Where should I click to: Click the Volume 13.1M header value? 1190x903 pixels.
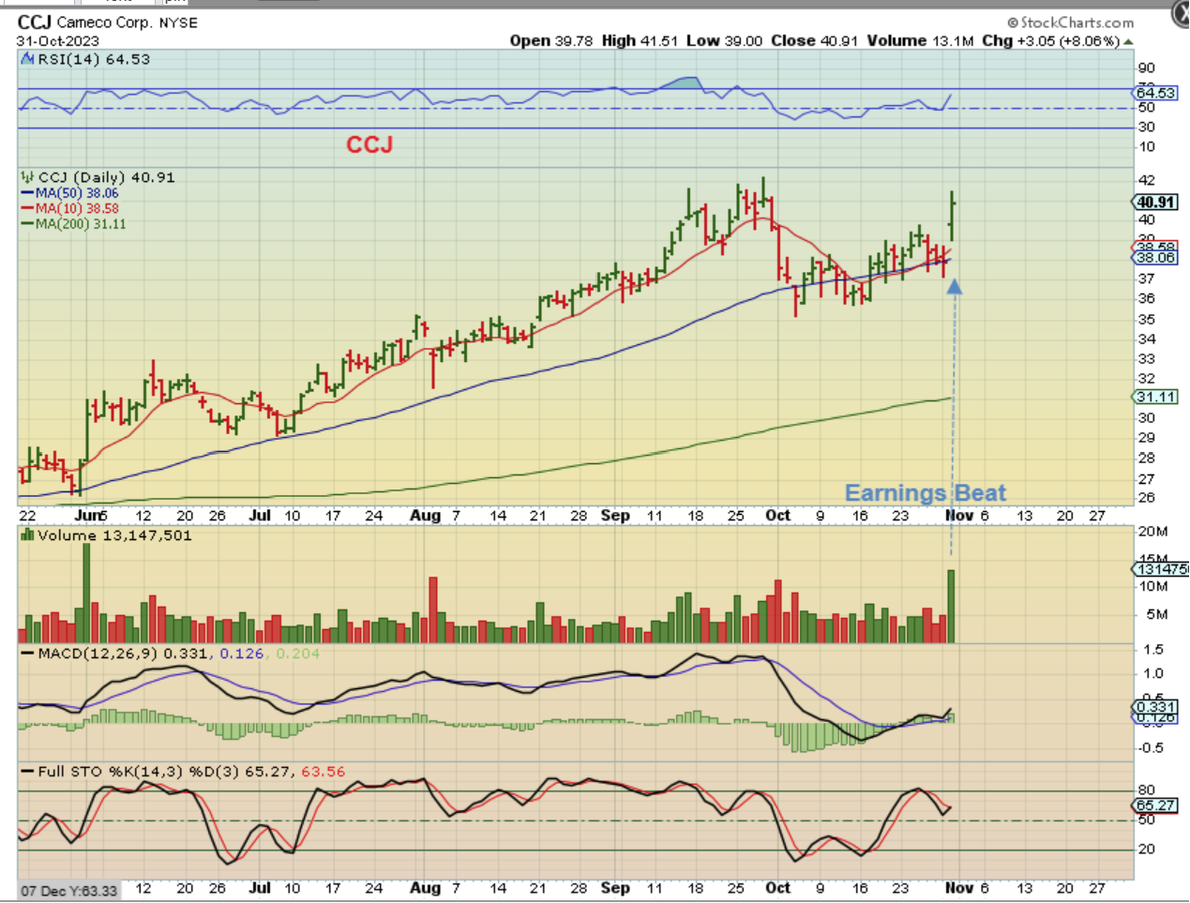tap(921, 41)
